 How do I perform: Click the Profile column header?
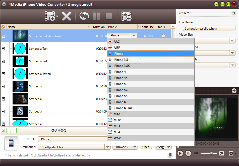tap(123, 27)
